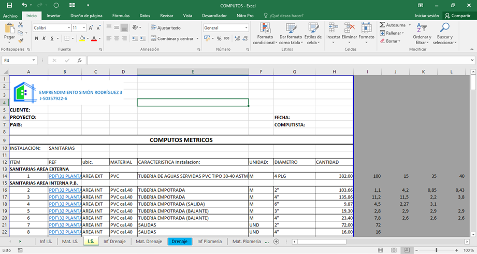Image resolution: width=477 pixels, height=254 pixels.
Task: Apply the yellow fill color bucket
Action: [x=82, y=38]
